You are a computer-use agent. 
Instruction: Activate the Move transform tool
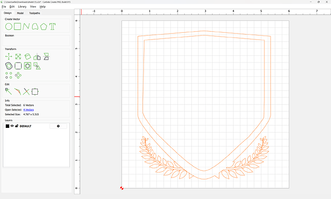pyautogui.click(x=9, y=56)
